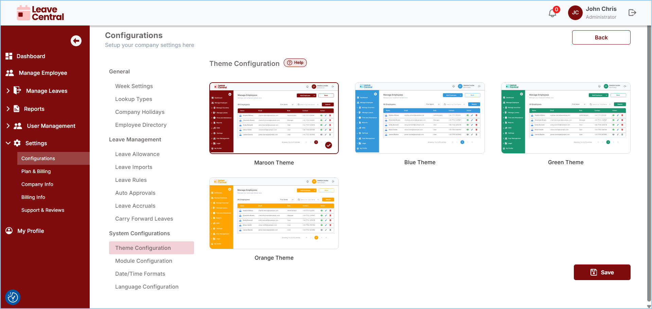Click the Back button

click(x=601, y=37)
